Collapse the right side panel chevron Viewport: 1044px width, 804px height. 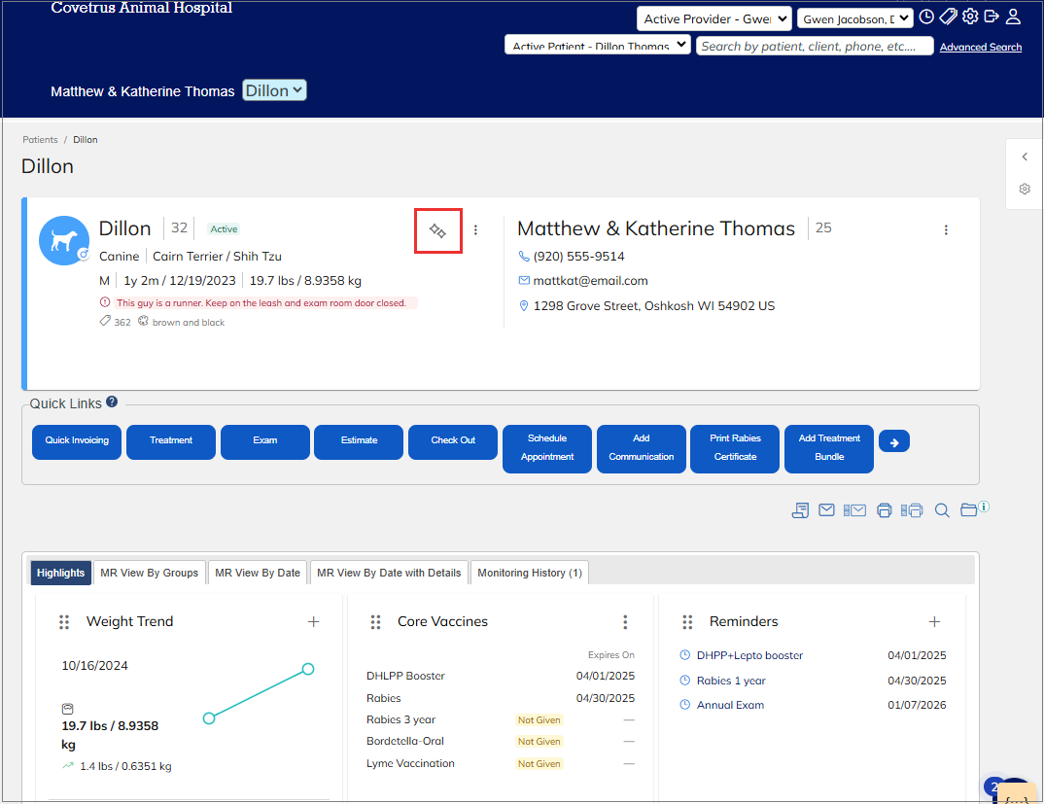[x=1025, y=157]
